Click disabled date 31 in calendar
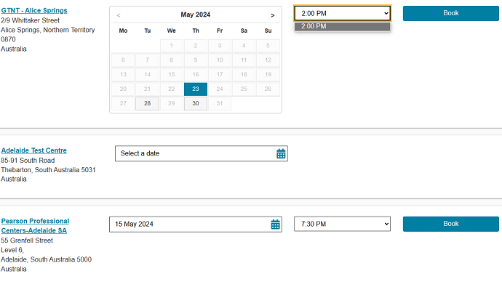 click(x=220, y=104)
